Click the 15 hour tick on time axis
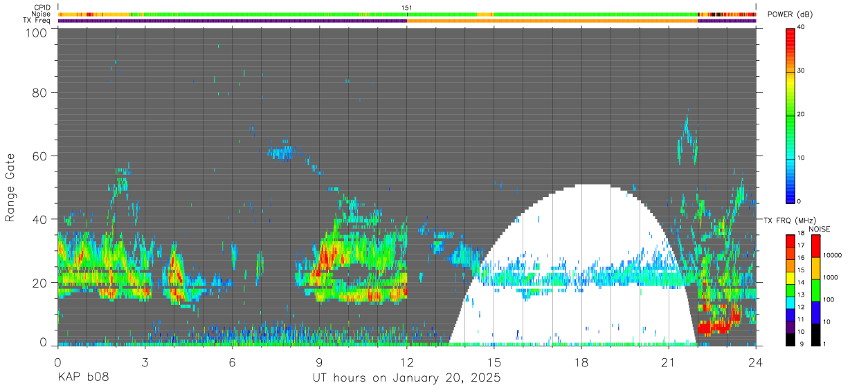Image resolution: width=850 pixels, height=392 pixels. (x=494, y=362)
